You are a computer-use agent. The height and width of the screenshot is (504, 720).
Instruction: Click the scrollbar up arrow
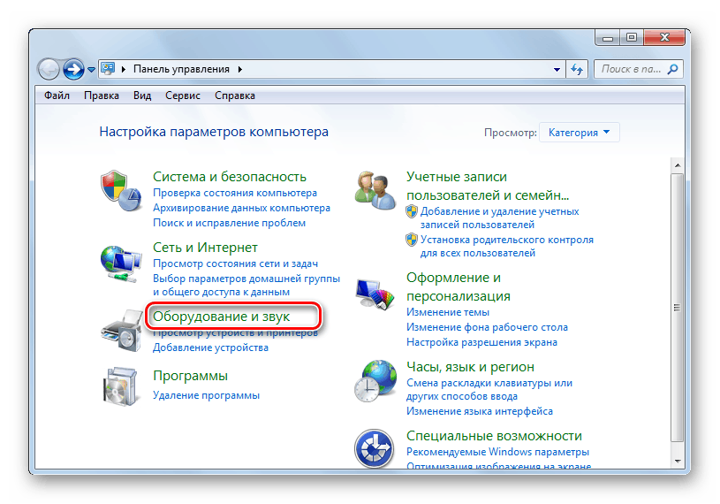coord(678,165)
